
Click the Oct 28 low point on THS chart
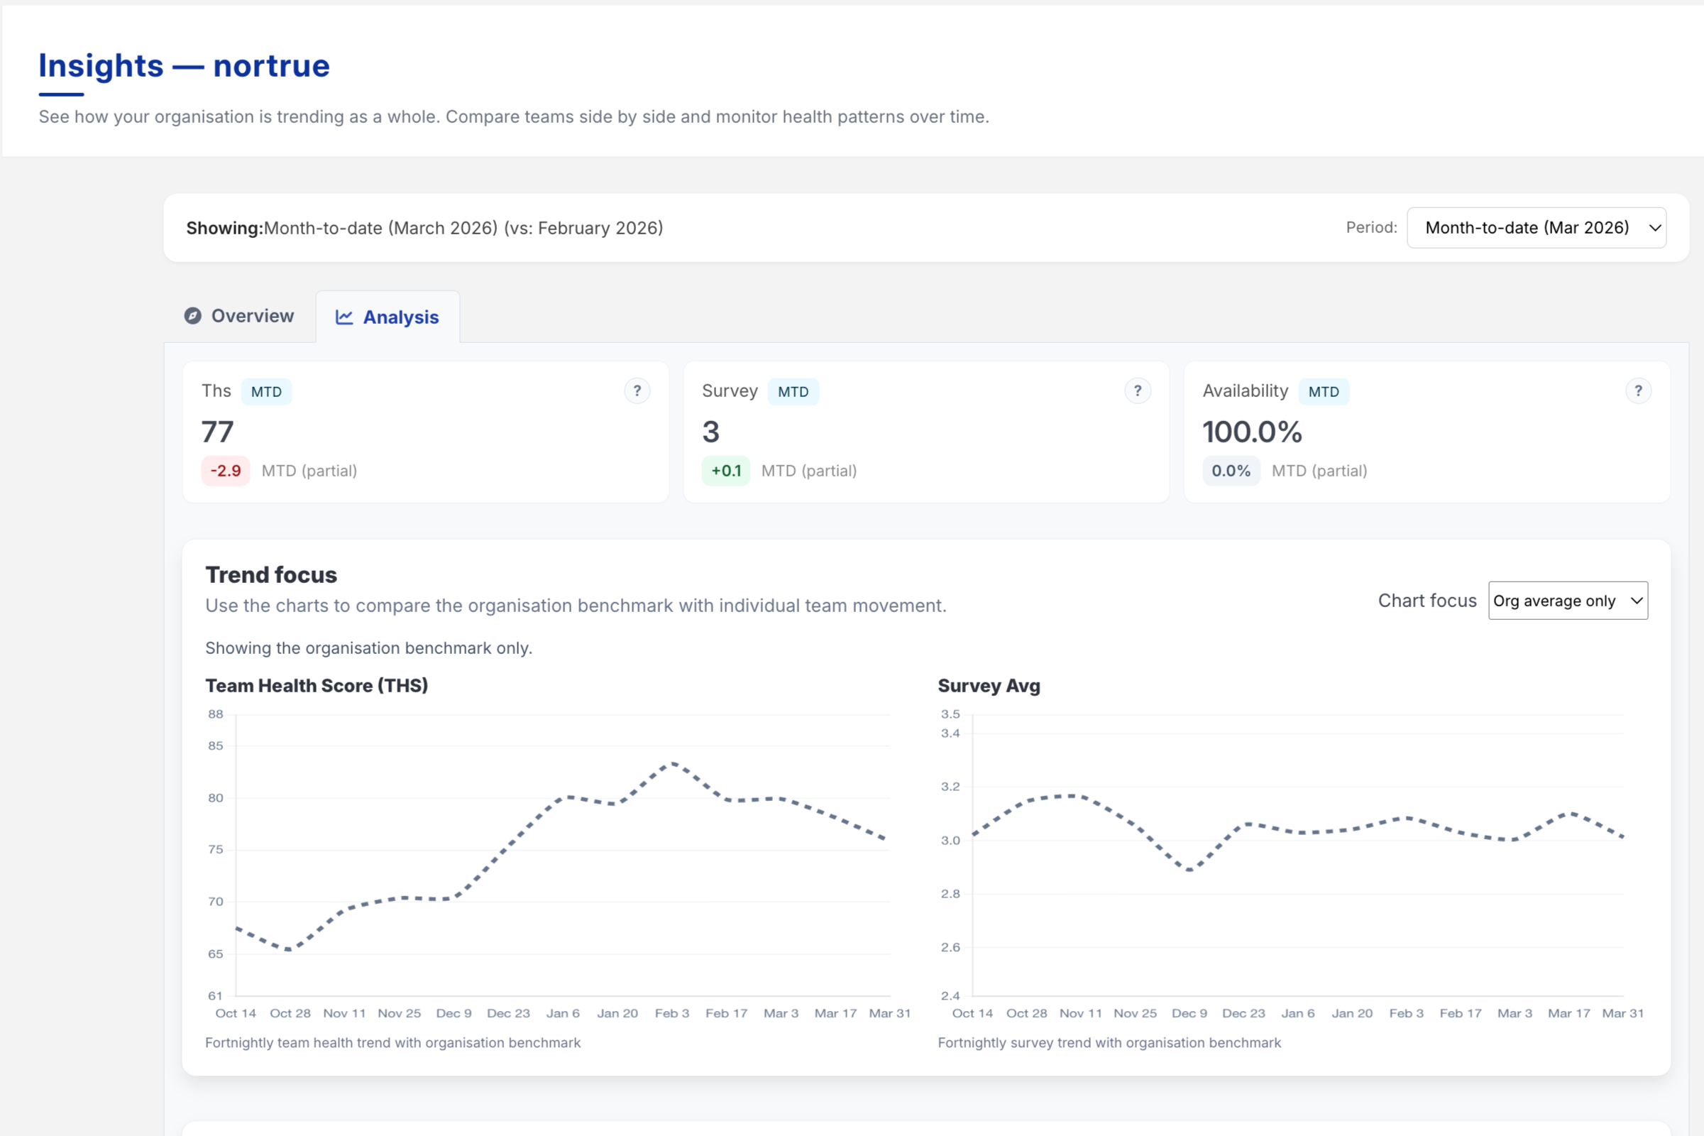tap(290, 949)
